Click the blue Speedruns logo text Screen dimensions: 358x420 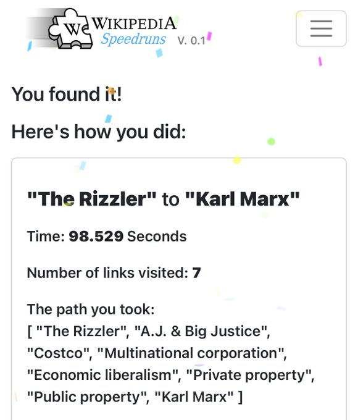click(x=133, y=39)
